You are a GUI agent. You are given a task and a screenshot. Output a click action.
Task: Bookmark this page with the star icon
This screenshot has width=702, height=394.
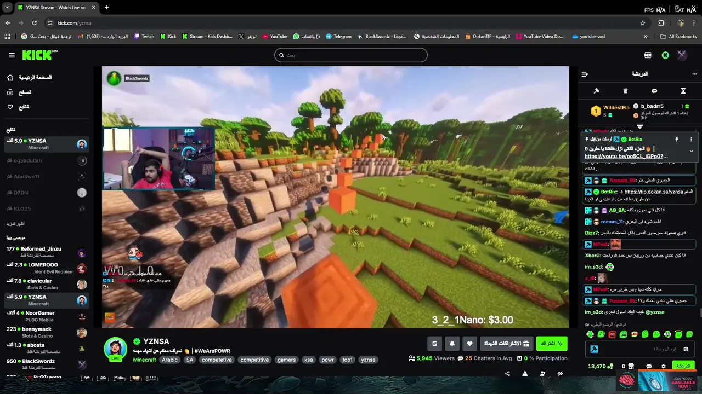(x=643, y=23)
